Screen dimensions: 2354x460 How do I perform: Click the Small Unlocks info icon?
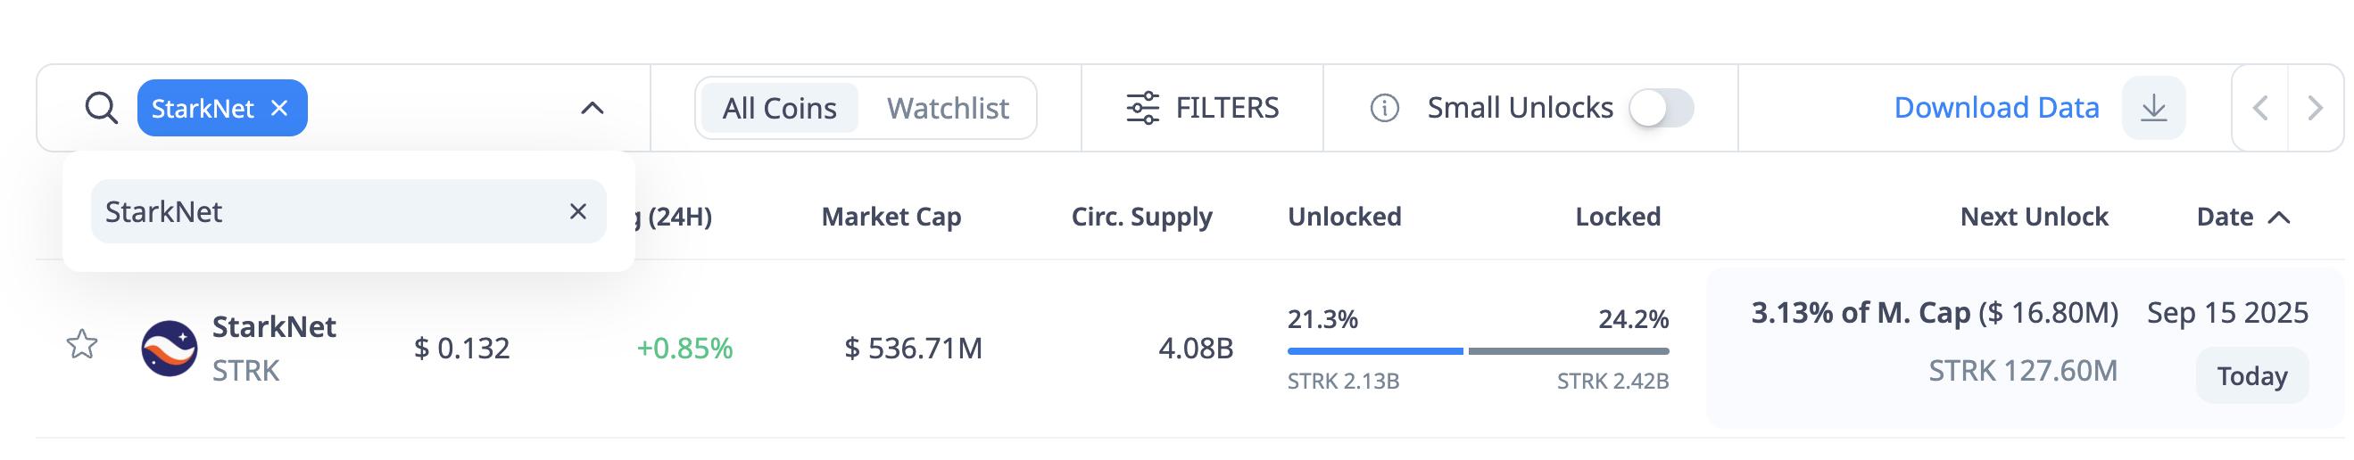pos(1384,109)
